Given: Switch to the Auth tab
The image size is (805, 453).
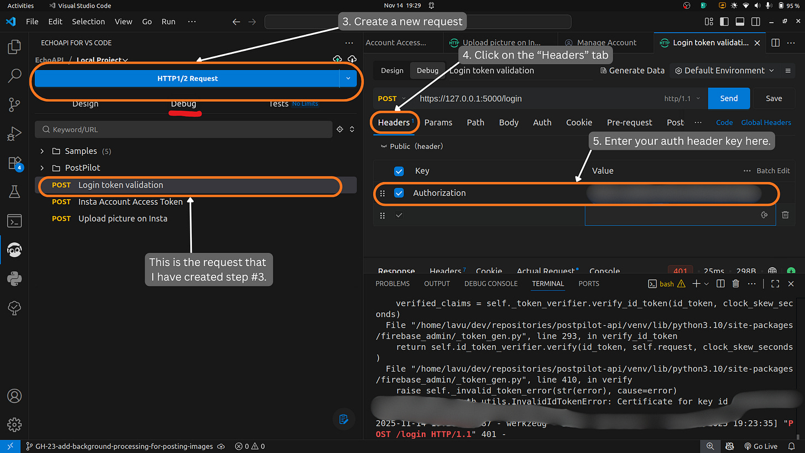Looking at the screenshot, I should click(x=542, y=123).
